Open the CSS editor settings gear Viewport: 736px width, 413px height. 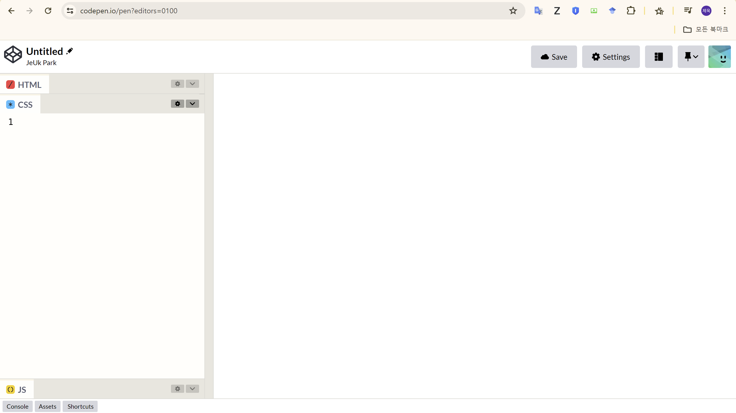177,104
